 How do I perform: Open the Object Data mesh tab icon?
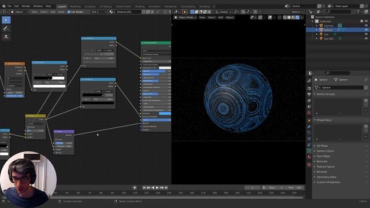coord(309,151)
